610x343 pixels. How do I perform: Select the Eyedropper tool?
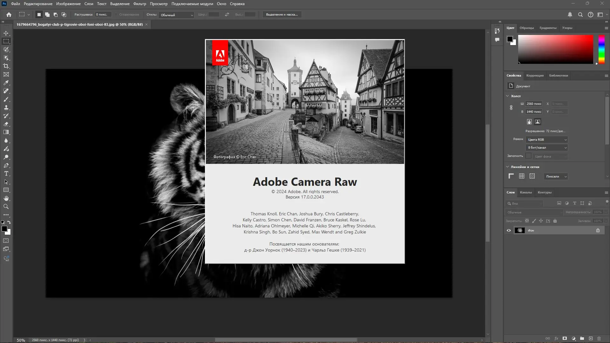point(6,83)
